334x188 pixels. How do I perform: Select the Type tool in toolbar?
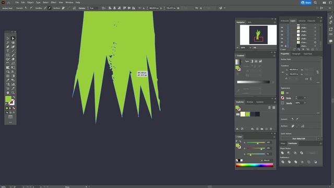coord(8,51)
